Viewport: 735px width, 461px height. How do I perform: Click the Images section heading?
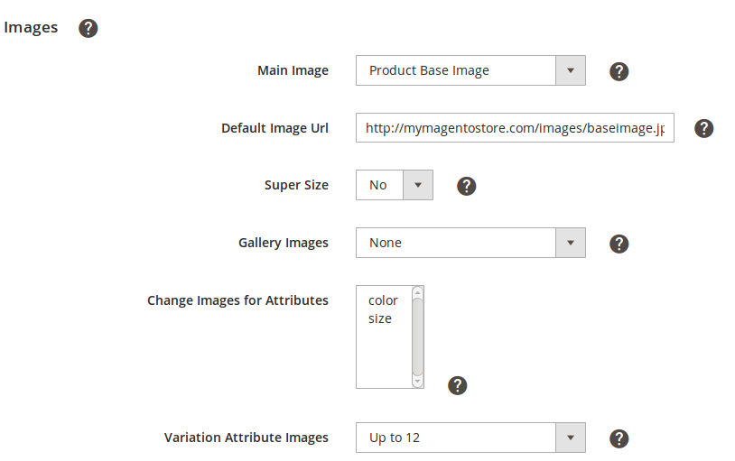point(31,27)
